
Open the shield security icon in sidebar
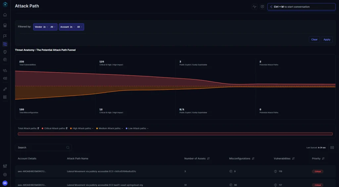pyautogui.click(x=5, y=52)
